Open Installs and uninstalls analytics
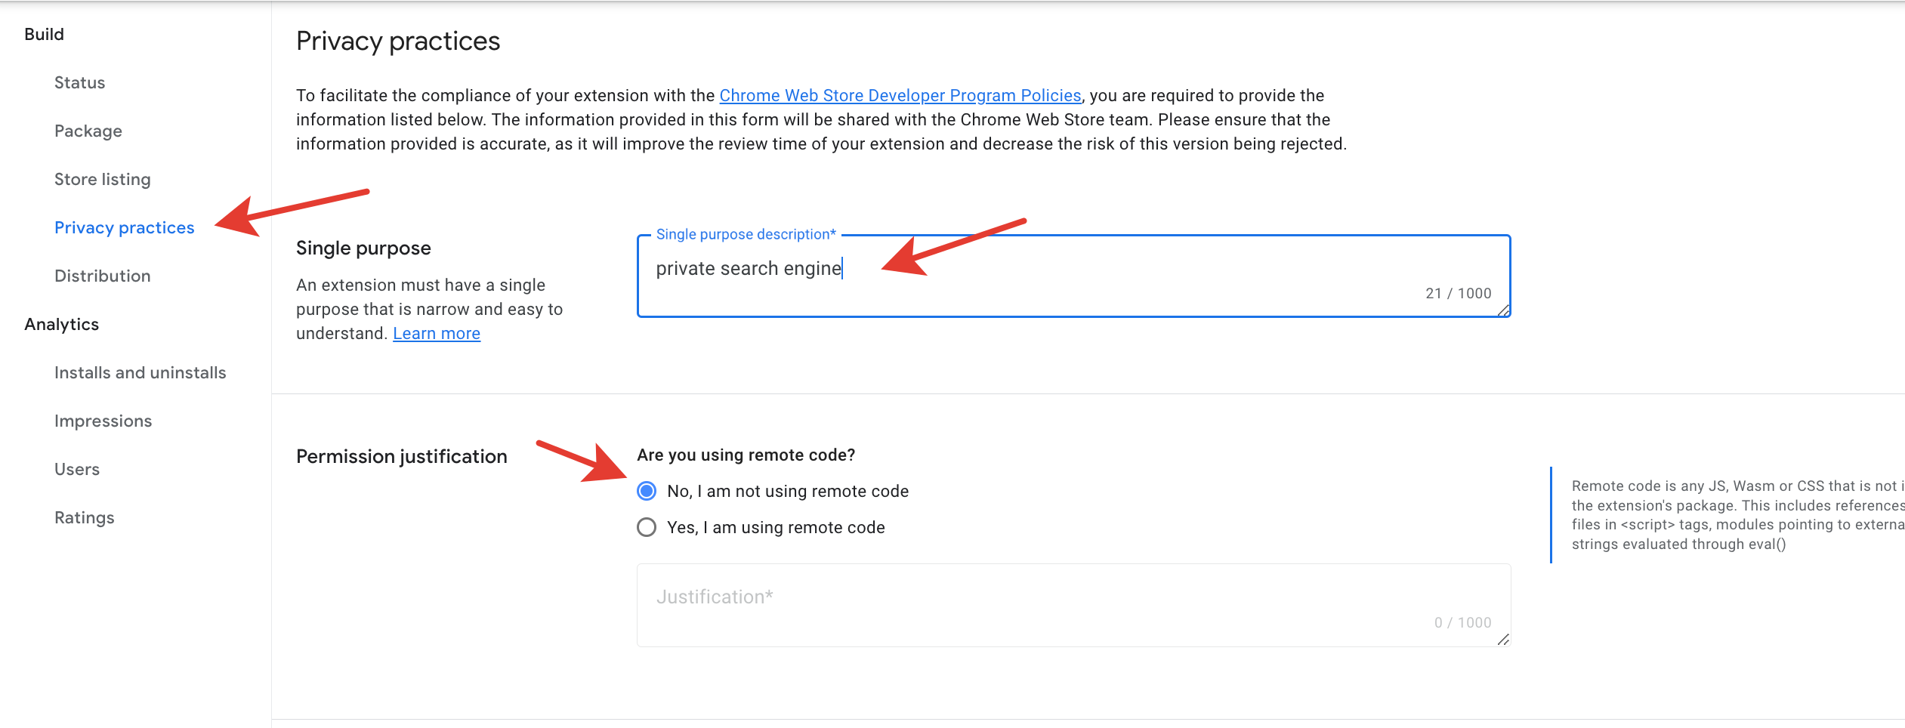Screen dimensions: 1905x728 (140, 372)
